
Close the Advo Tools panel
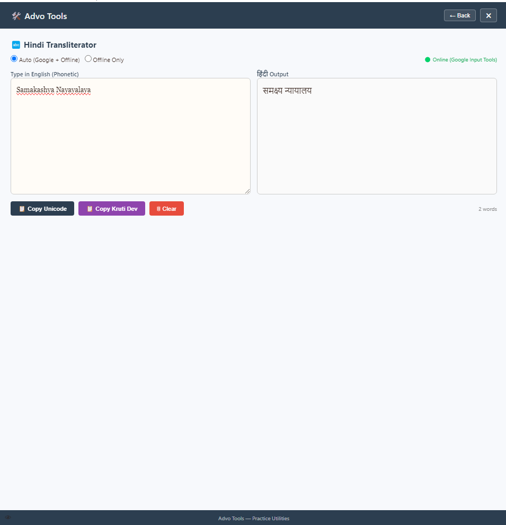489,15
